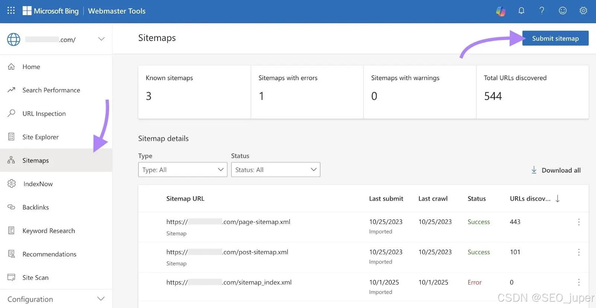Click the Sitemaps with errors card
The height and width of the screenshot is (308, 596).
click(x=307, y=92)
